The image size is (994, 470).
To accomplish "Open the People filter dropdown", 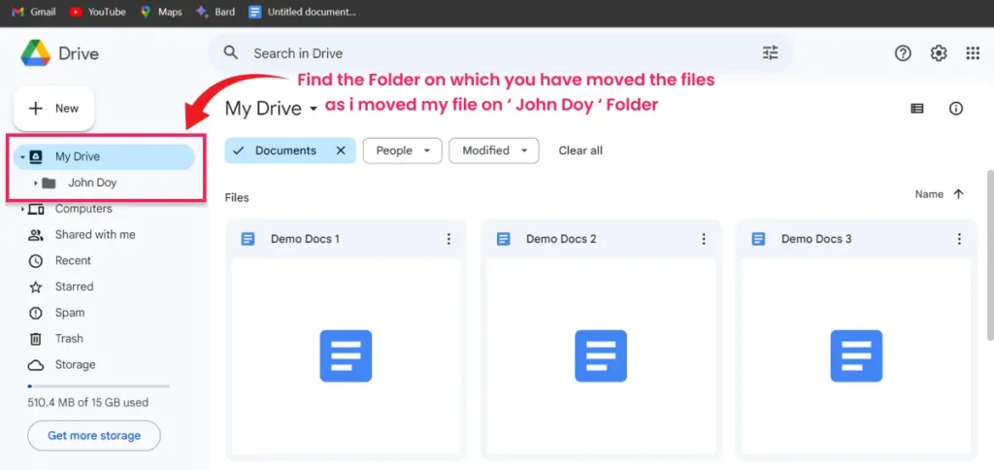I will click(402, 151).
